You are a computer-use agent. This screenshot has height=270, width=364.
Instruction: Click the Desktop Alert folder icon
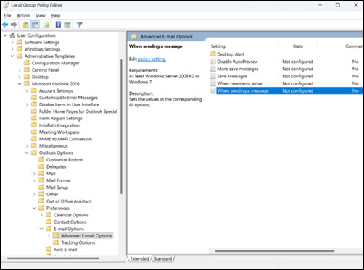point(212,54)
